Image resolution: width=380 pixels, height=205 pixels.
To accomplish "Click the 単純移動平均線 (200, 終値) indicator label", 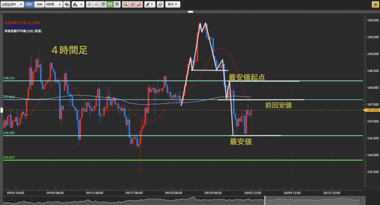I will coord(22,31).
